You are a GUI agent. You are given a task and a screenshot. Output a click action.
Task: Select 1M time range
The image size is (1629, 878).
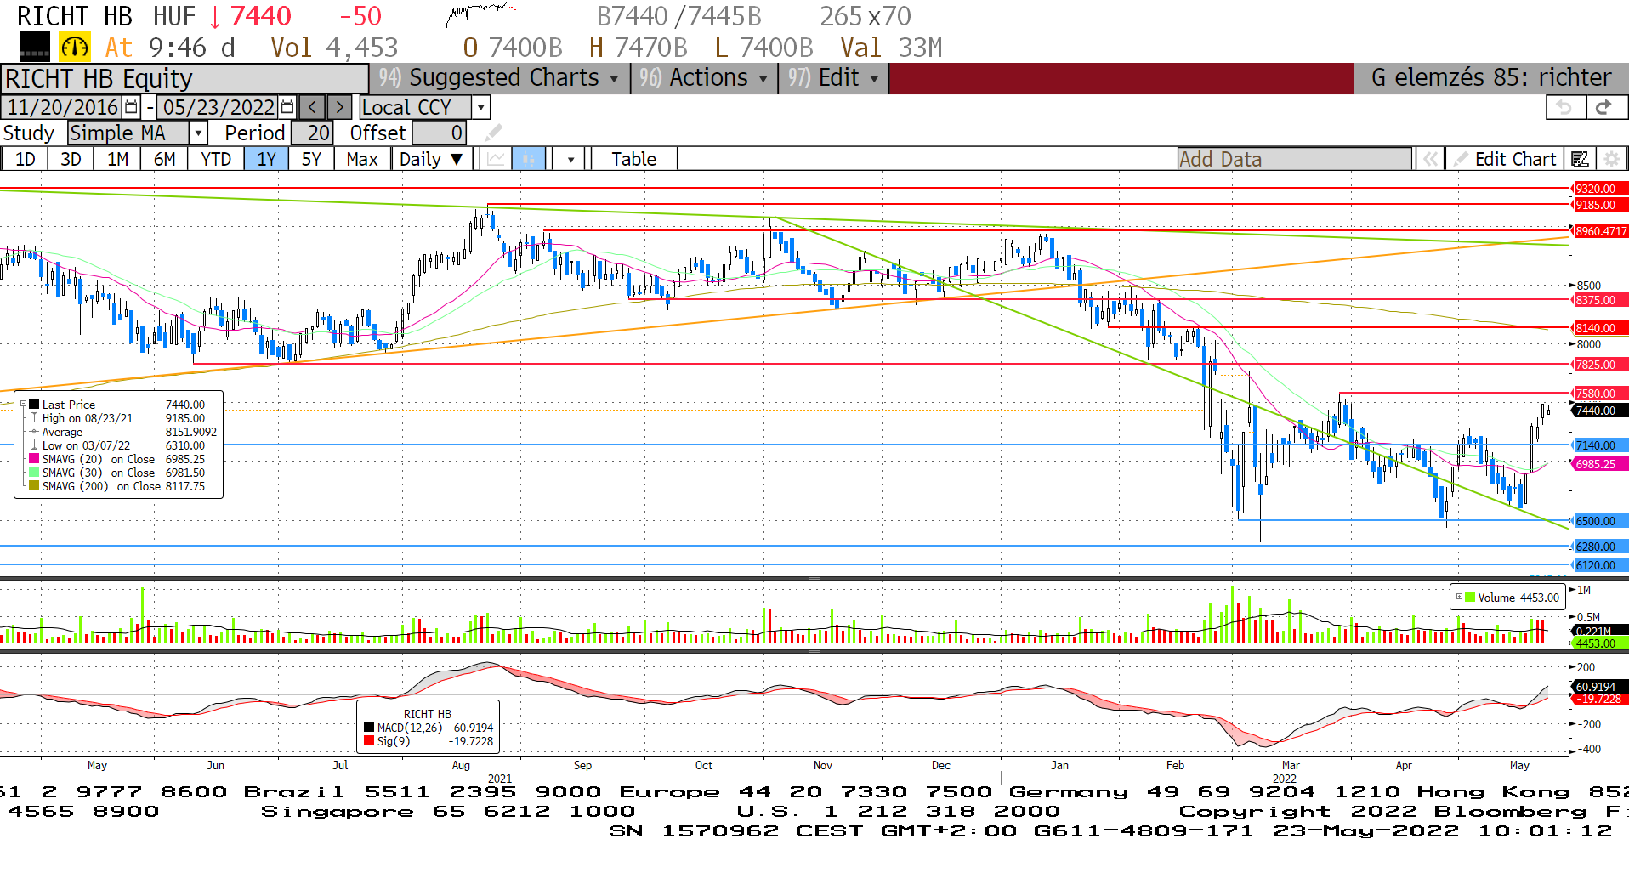point(117,159)
